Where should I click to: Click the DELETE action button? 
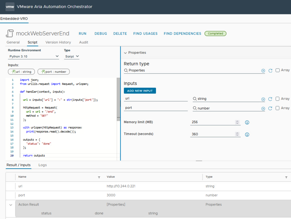[120, 34]
